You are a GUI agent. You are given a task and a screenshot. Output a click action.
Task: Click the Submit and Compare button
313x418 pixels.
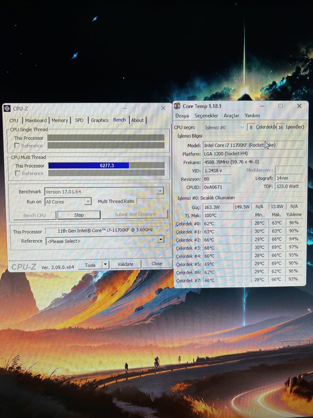(135, 214)
